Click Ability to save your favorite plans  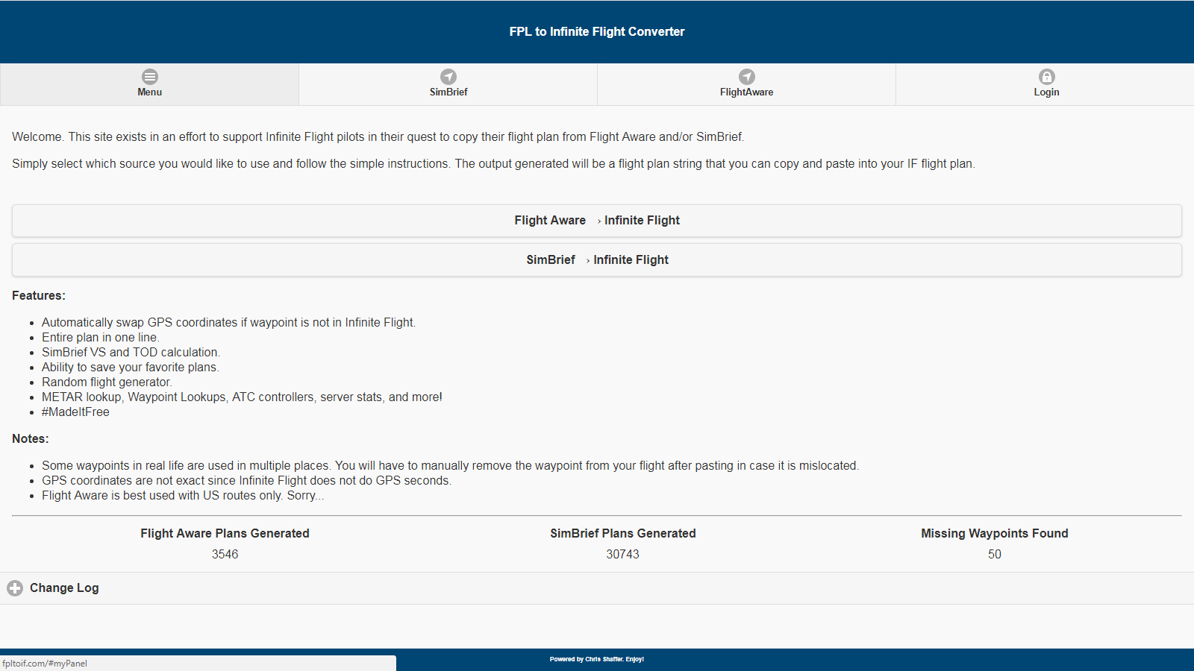click(x=131, y=368)
